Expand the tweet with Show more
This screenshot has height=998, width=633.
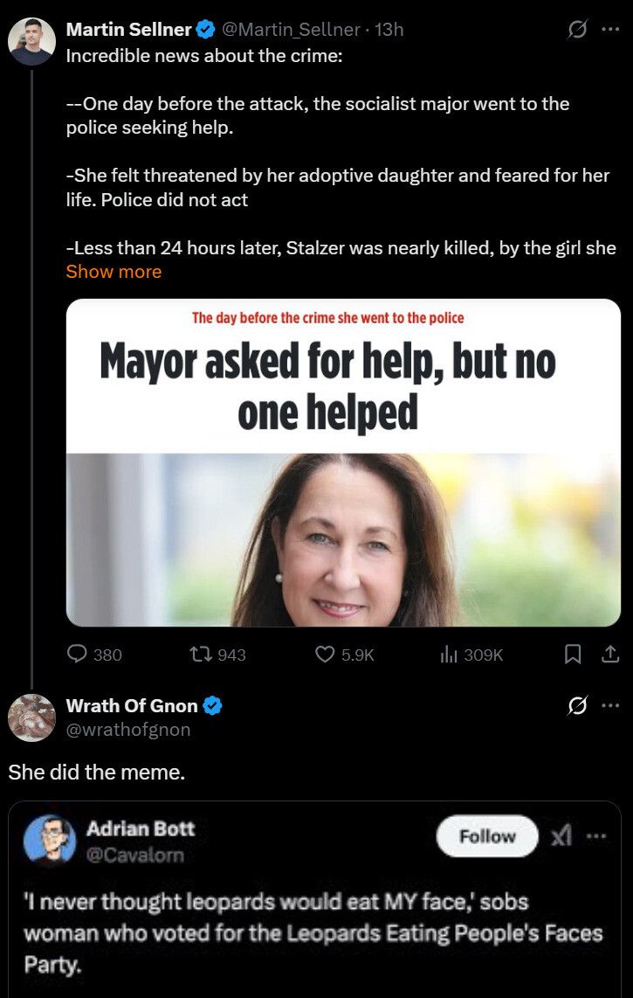[x=113, y=272]
